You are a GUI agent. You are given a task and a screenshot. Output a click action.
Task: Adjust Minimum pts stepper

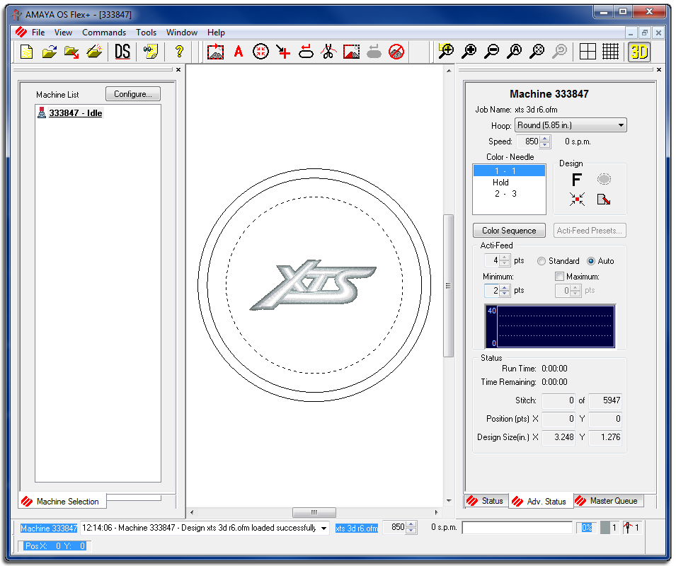coord(505,291)
